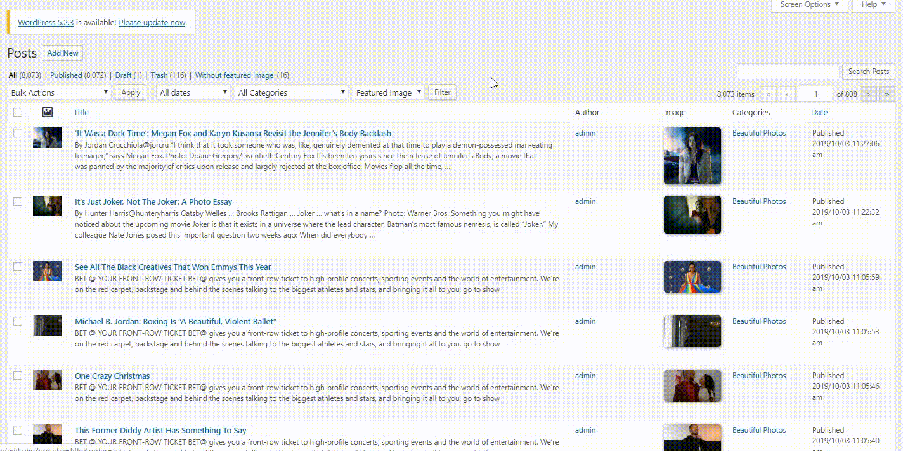The width and height of the screenshot is (903, 451).
Task: Click the featured image column header icon
Action: (x=47, y=112)
